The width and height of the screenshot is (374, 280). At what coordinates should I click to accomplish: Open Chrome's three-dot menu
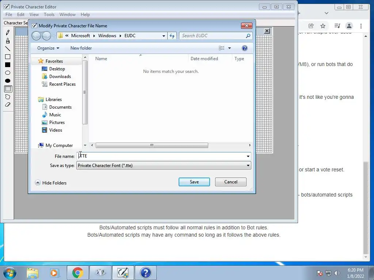361,26
